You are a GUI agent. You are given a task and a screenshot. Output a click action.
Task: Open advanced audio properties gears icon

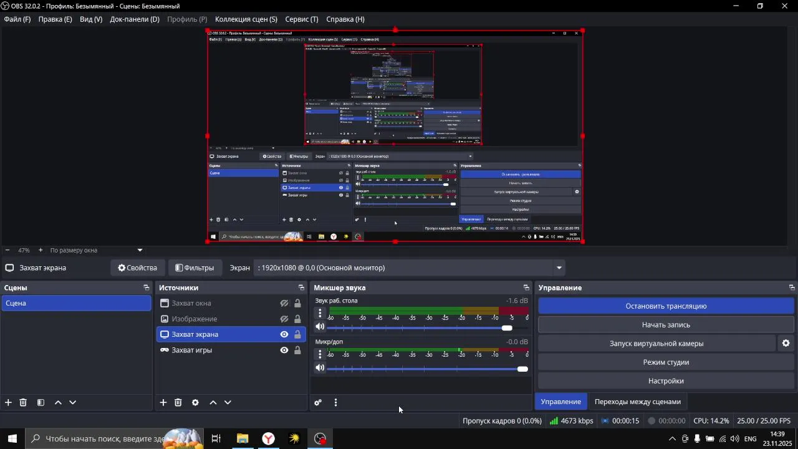(318, 403)
